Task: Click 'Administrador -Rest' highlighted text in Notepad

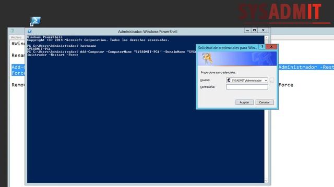Action: pyautogui.click(x=306, y=67)
